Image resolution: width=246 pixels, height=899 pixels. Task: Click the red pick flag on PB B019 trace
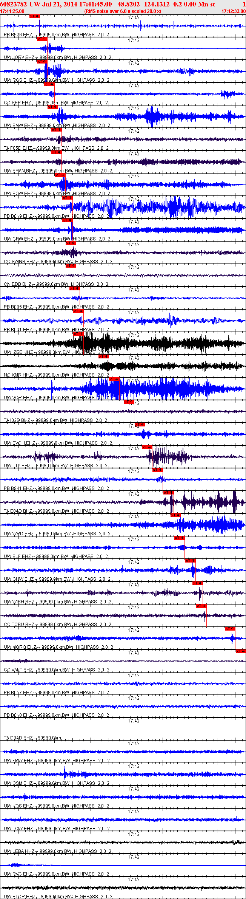coord(67,198)
